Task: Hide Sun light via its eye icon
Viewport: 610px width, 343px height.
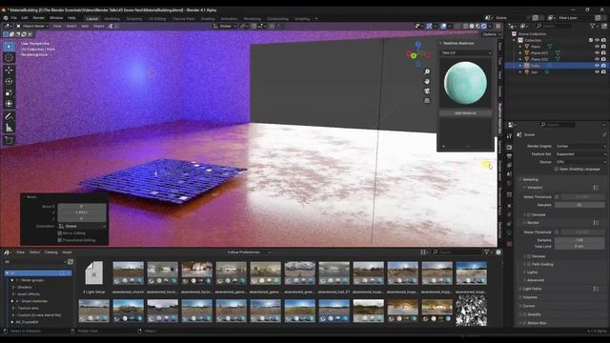Action: click(x=598, y=72)
